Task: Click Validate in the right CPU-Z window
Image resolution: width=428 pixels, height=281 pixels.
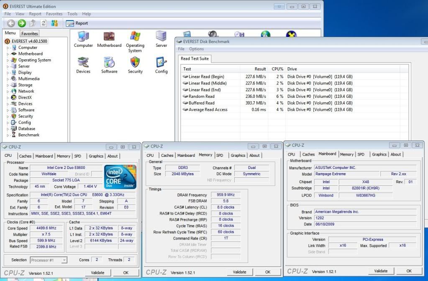Action: 381,271
